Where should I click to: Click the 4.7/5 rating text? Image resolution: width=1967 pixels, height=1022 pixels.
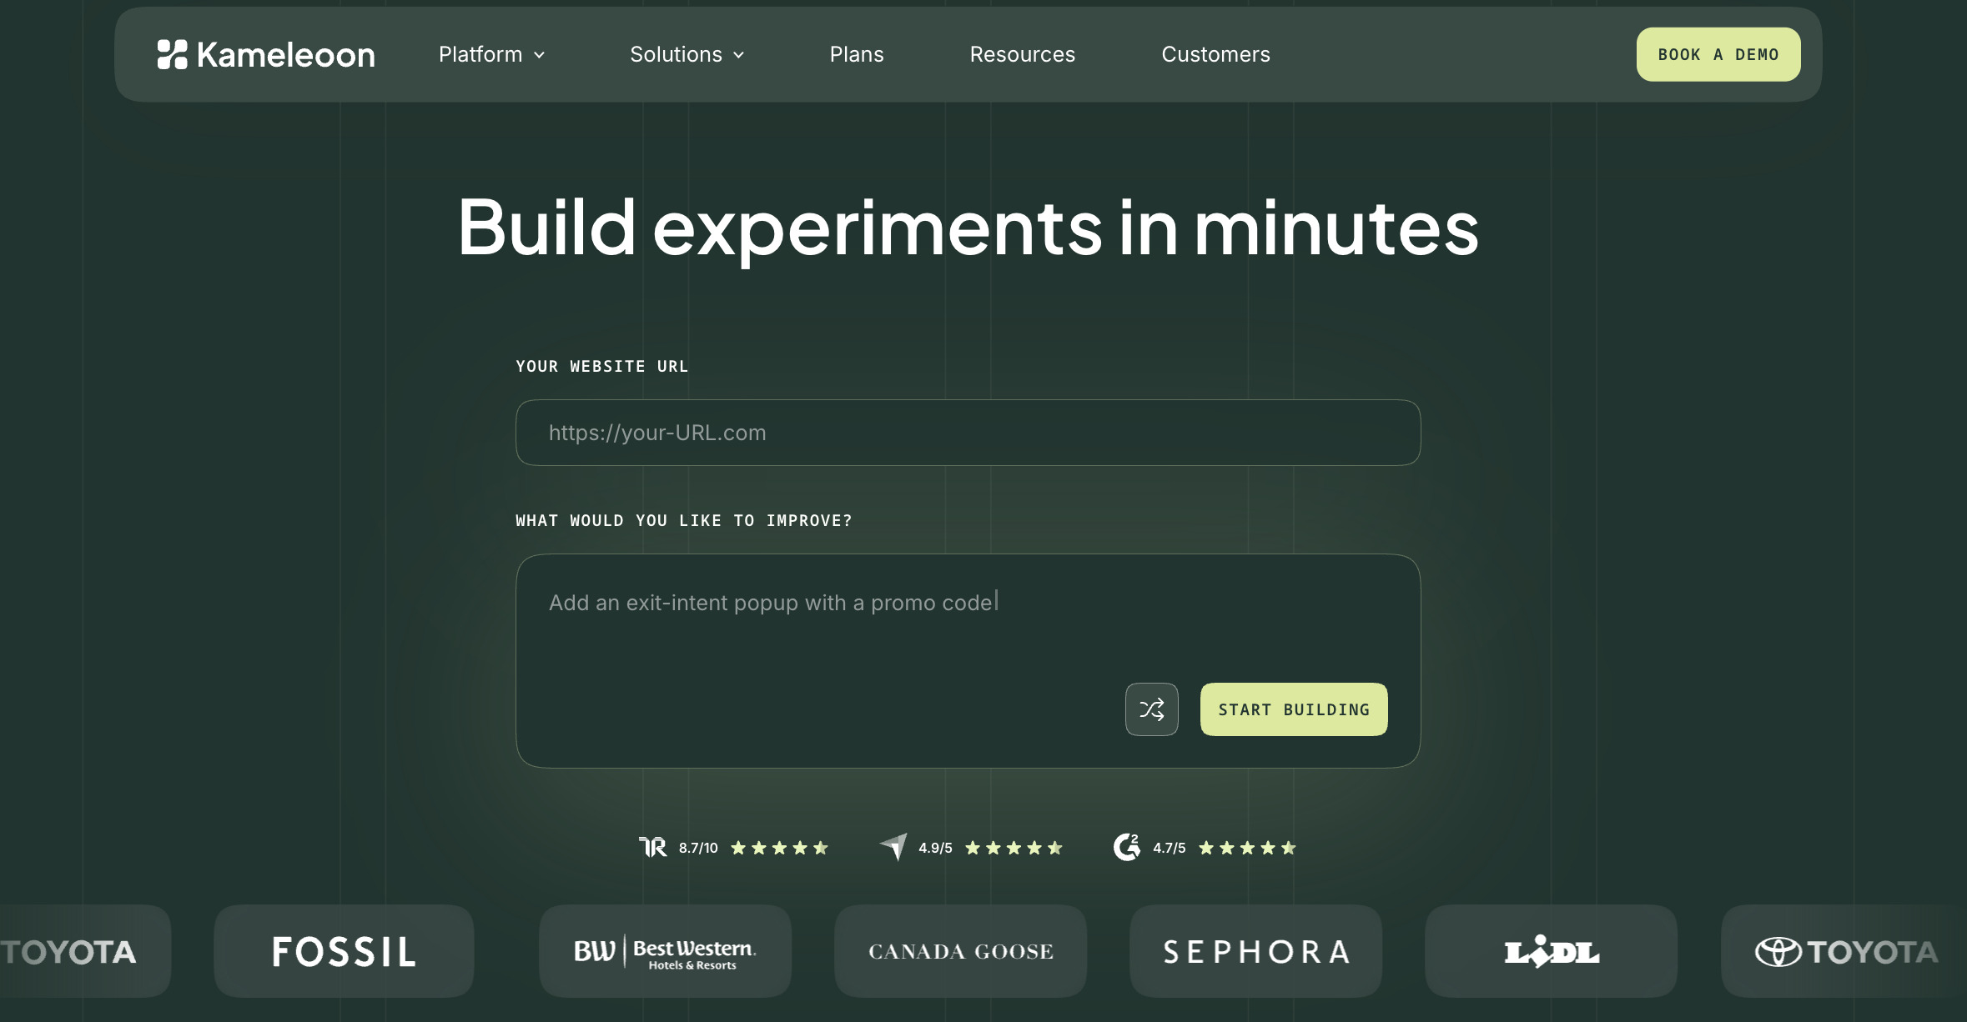1170,848
